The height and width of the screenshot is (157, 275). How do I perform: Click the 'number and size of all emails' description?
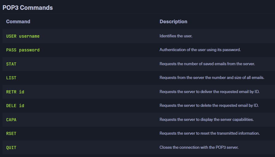(x=212, y=78)
